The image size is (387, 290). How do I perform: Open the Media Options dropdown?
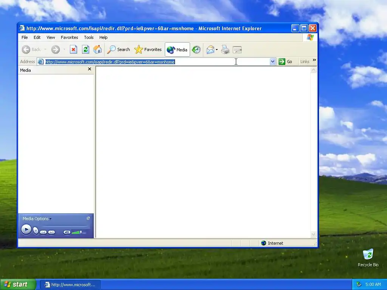(37, 219)
